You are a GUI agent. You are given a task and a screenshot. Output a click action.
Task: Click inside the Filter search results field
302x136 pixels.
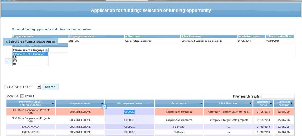[x=278, y=96]
